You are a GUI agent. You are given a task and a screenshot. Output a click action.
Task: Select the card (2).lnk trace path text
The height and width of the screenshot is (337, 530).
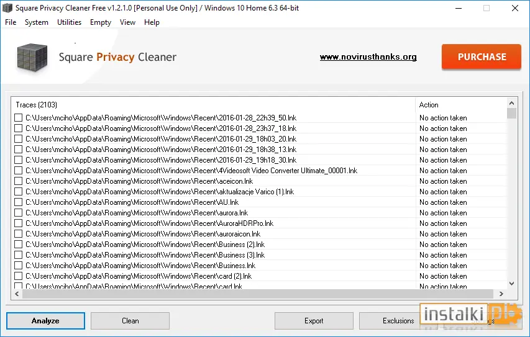(x=139, y=276)
